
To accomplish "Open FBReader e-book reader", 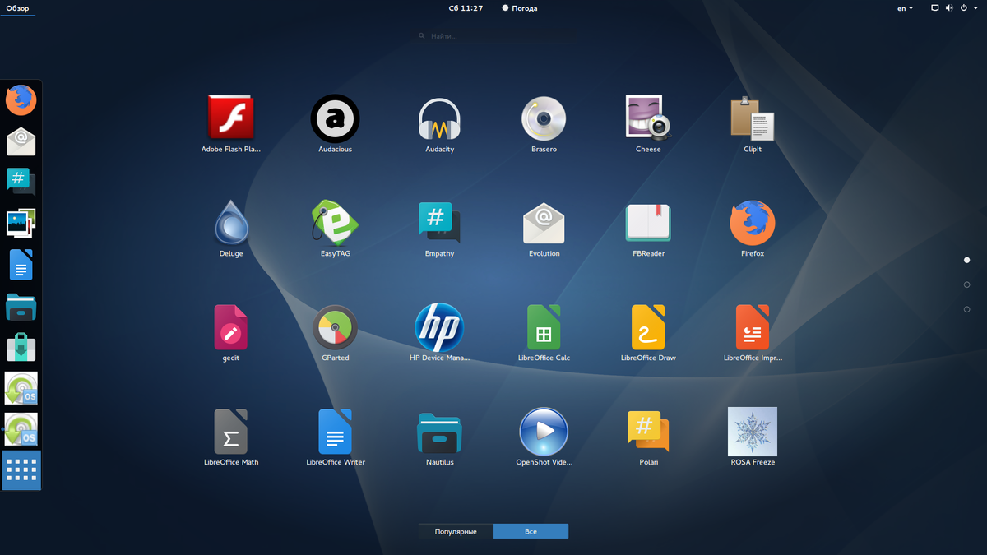I will tap(648, 223).
